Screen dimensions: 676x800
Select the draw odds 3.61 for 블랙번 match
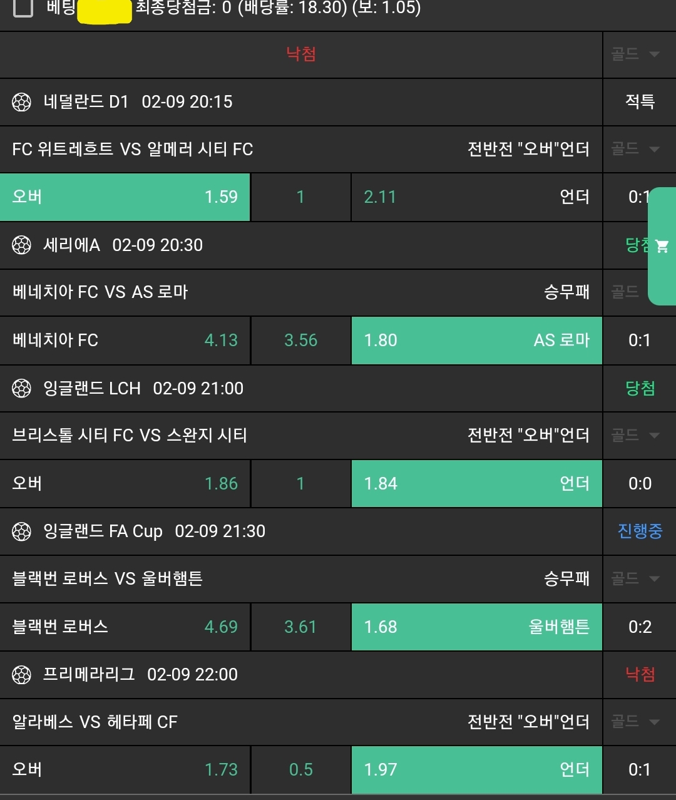pos(301,627)
